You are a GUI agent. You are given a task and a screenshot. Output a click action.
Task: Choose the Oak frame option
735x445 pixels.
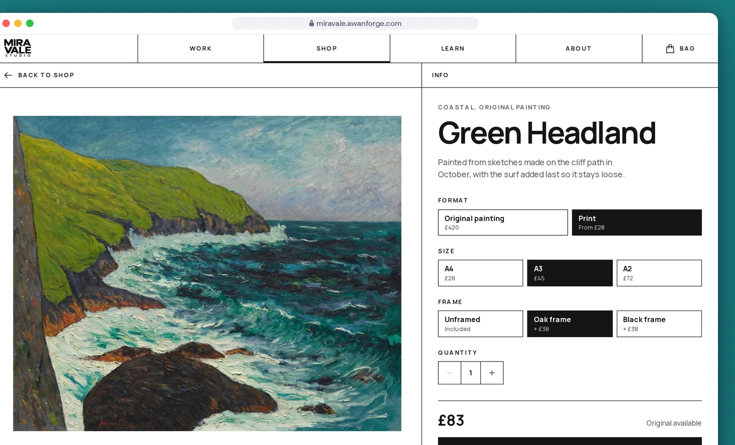click(570, 324)
